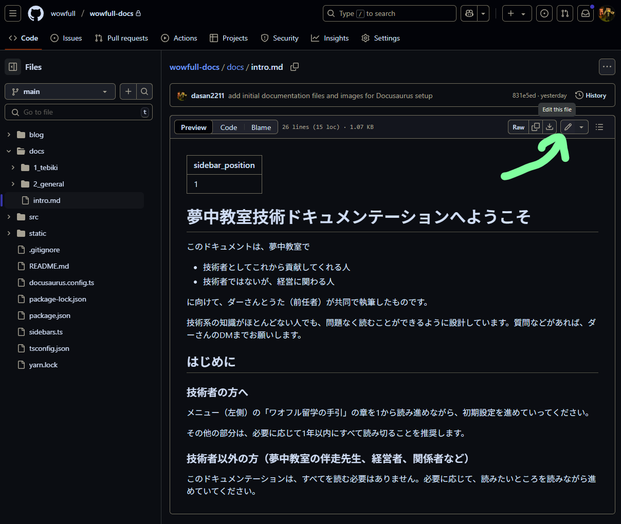This screenshot has width=621, height=524.
Task: Open the wowfull-docs breadcrumb link
Action: (194, 67)
